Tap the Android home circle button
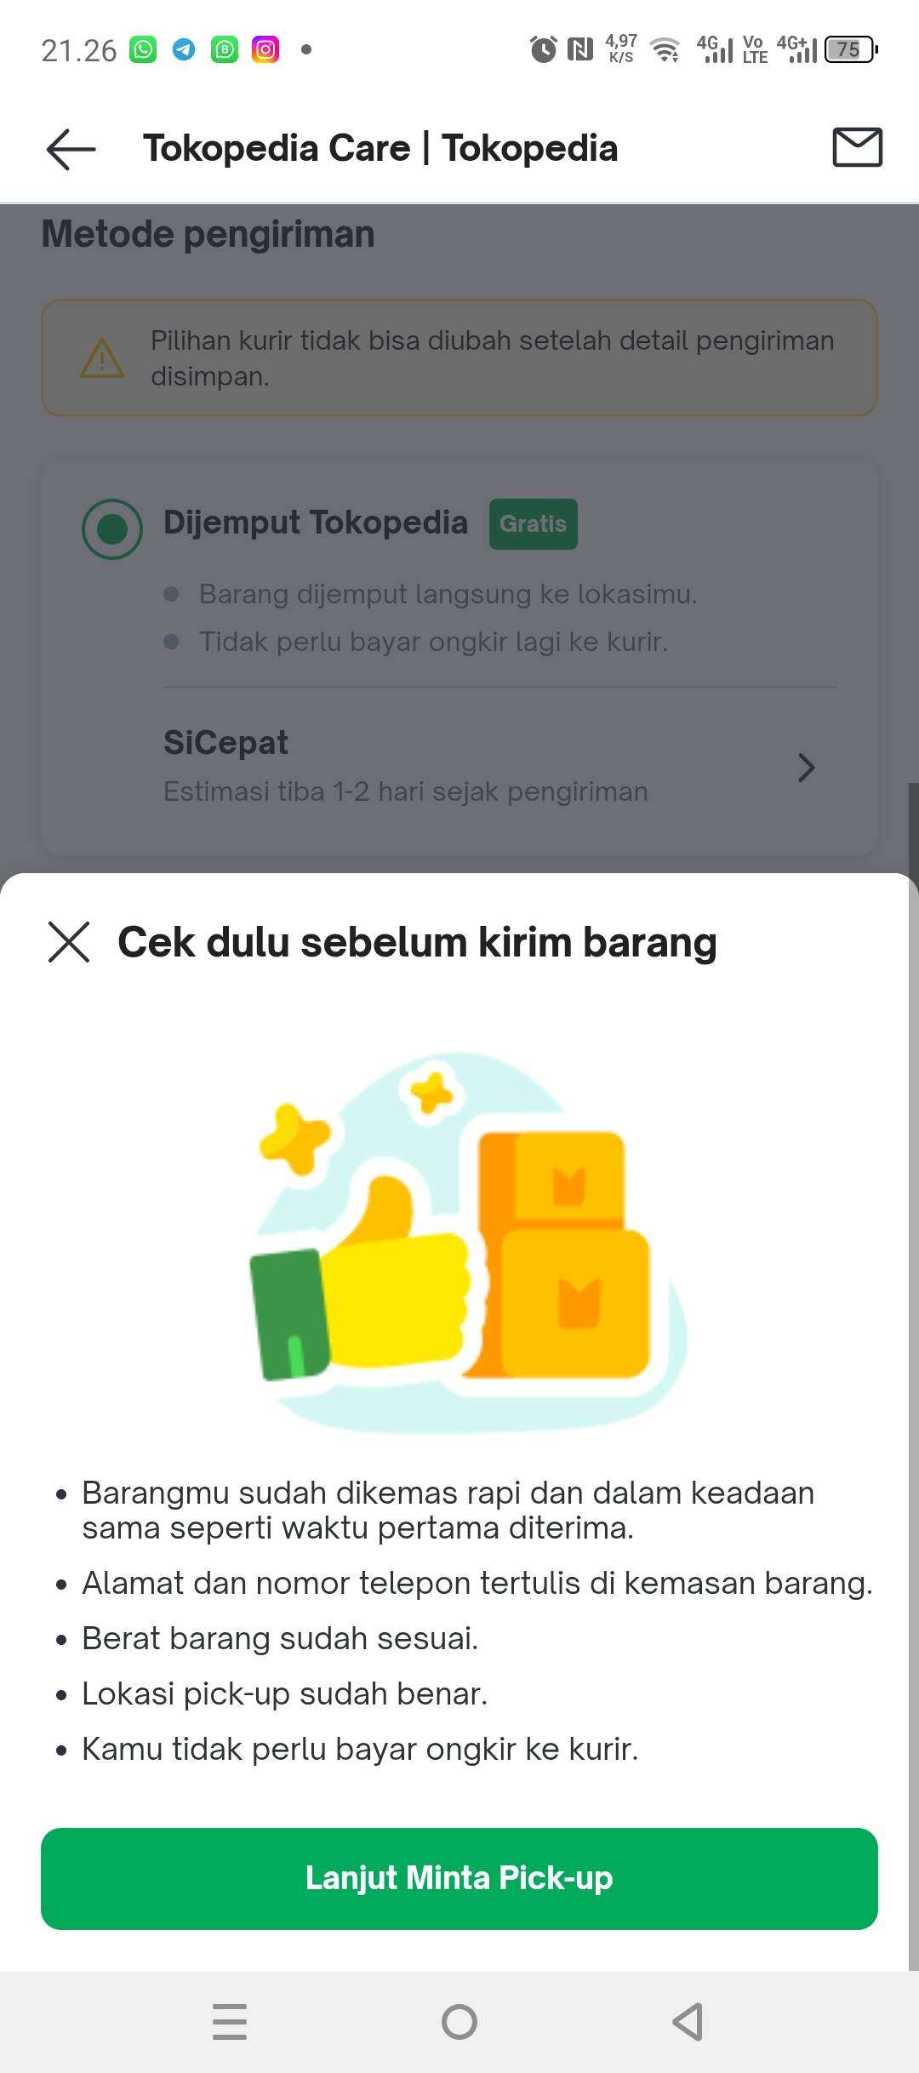The image size is (919, 2073). pos(459,2021)
